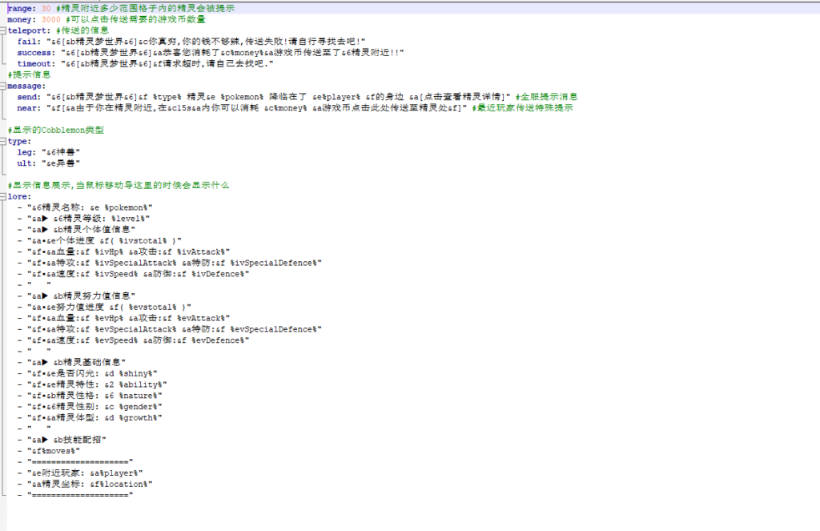The width and height of the screenshot is (820, 531).
Task: Collapse the message block fold marker
Action: (3, 86)
